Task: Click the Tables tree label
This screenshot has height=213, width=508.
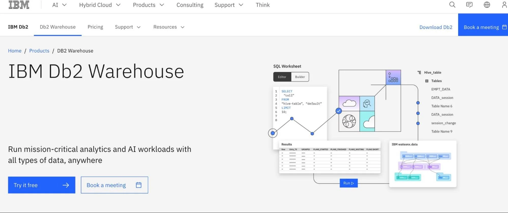Action: pyautogui.click(x=436, y=81)
